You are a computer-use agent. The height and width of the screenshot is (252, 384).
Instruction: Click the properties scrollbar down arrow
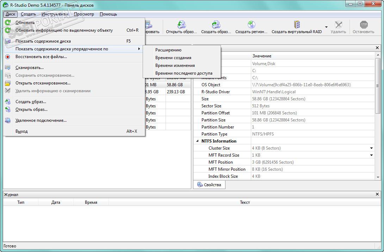coord(378,177)
